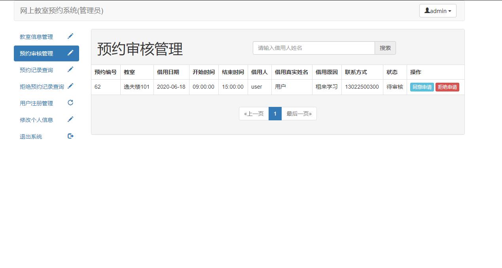Click the «上一页 pagination button
Image resolution: width=502 pixels, height=268 pixels.
(x=254, y=114)
